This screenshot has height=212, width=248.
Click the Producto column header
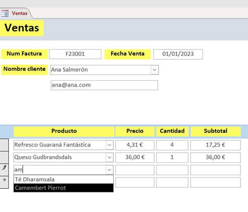[x=64, y=131]
